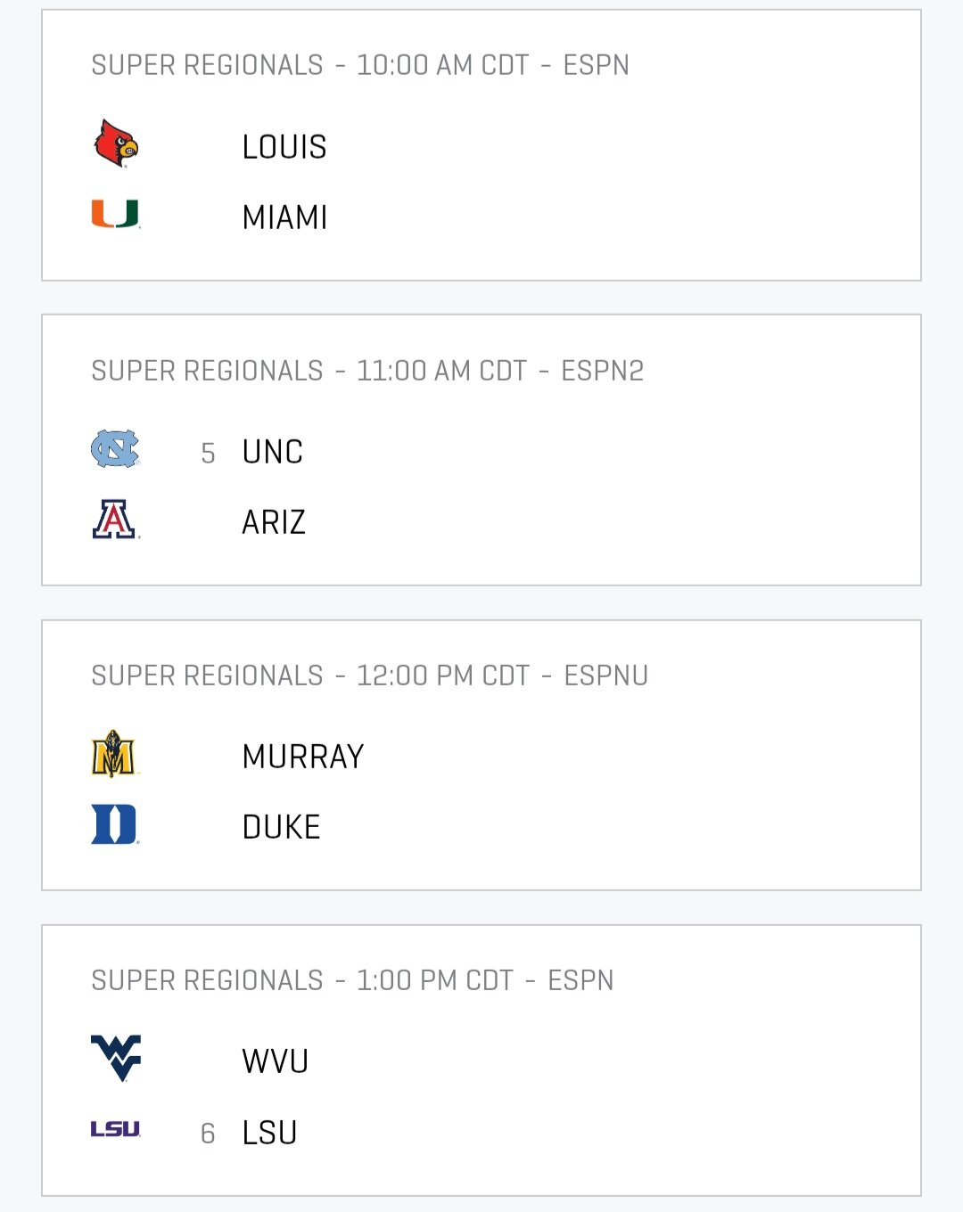Open the 11:00 AM CDT ESPN2 game header
This screenshot has width=963, height=1212.
(367, 371)
